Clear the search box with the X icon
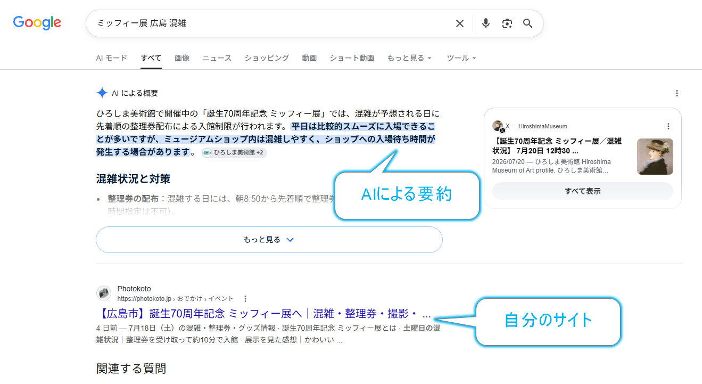 [x=460, y=23]
